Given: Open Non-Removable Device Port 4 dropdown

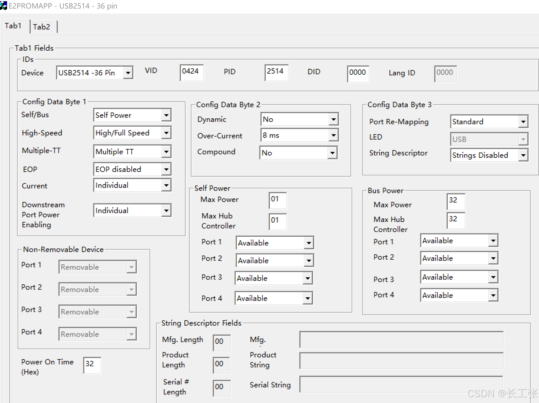Looking at the screenshot, I should click(x=97, y=334).
